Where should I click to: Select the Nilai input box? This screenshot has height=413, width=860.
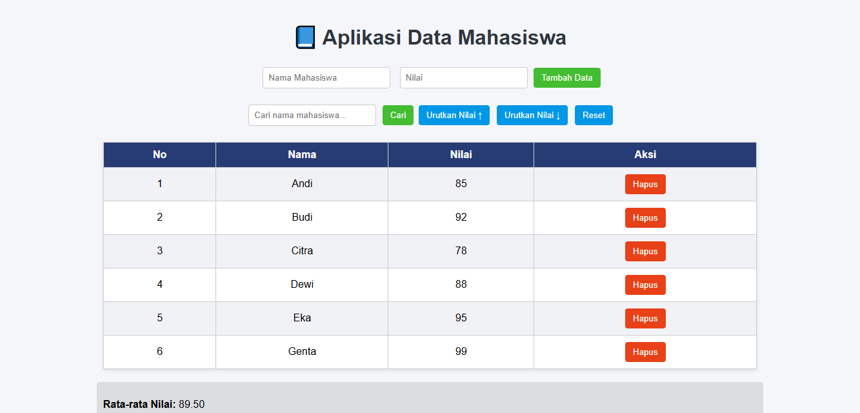coord(463,77)
